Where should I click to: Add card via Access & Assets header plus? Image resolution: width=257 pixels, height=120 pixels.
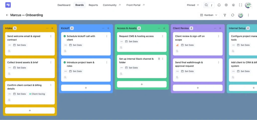click(x=164, y=28)
